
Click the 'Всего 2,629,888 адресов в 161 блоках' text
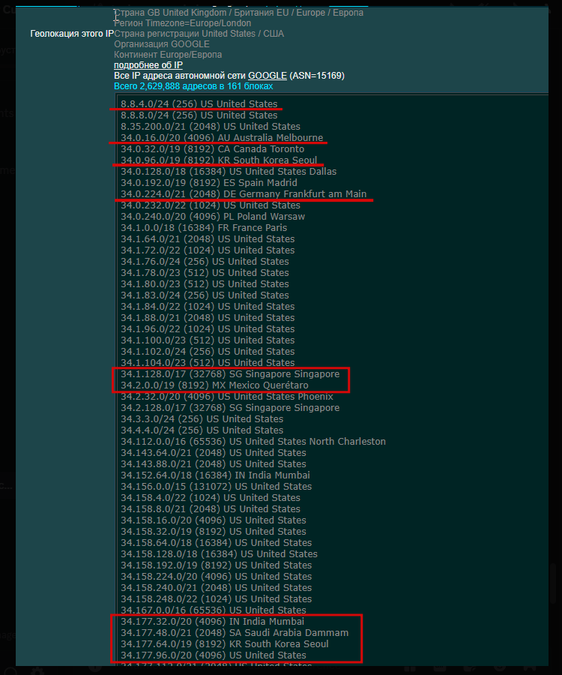(x=193, y=86)
